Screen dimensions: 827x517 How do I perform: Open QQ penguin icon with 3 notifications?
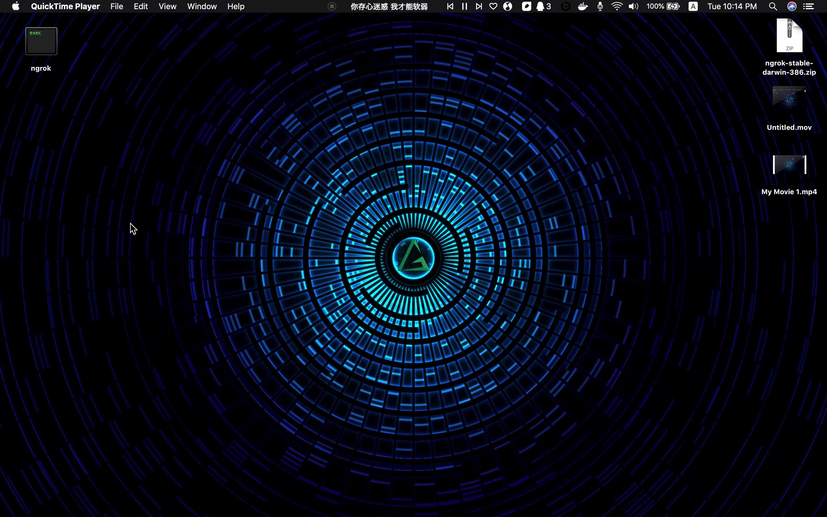click(x=543, y=6)
